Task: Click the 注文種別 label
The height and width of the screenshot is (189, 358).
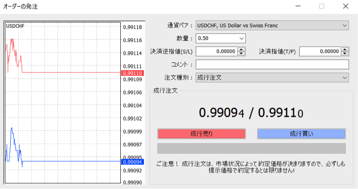Action: click(x=178, y=78)
